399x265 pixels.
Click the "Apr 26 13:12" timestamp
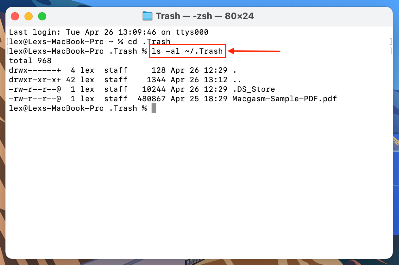point(199,80)
